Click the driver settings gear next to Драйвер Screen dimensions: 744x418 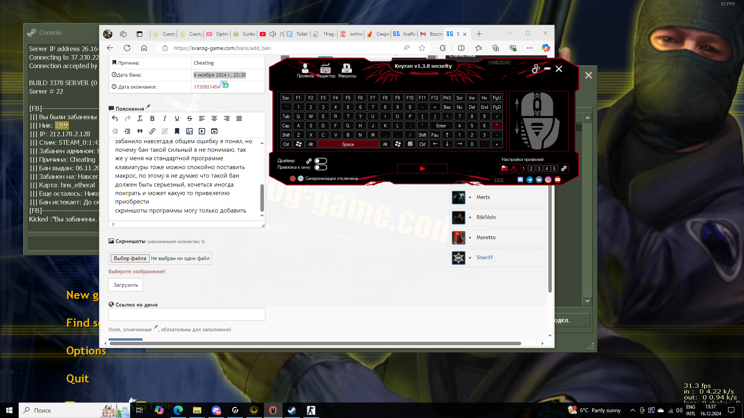coord(309,161)
